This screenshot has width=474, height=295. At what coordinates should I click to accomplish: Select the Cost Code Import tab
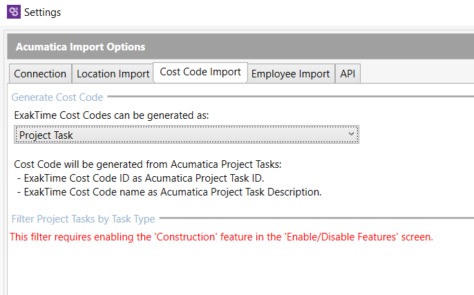point(200,72)
